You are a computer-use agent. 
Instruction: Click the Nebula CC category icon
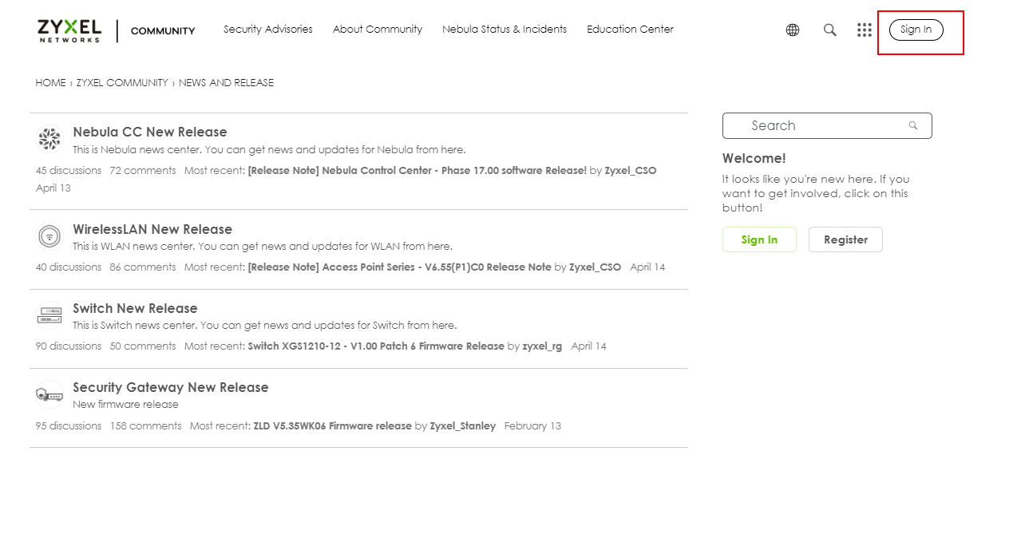point(49,140)
